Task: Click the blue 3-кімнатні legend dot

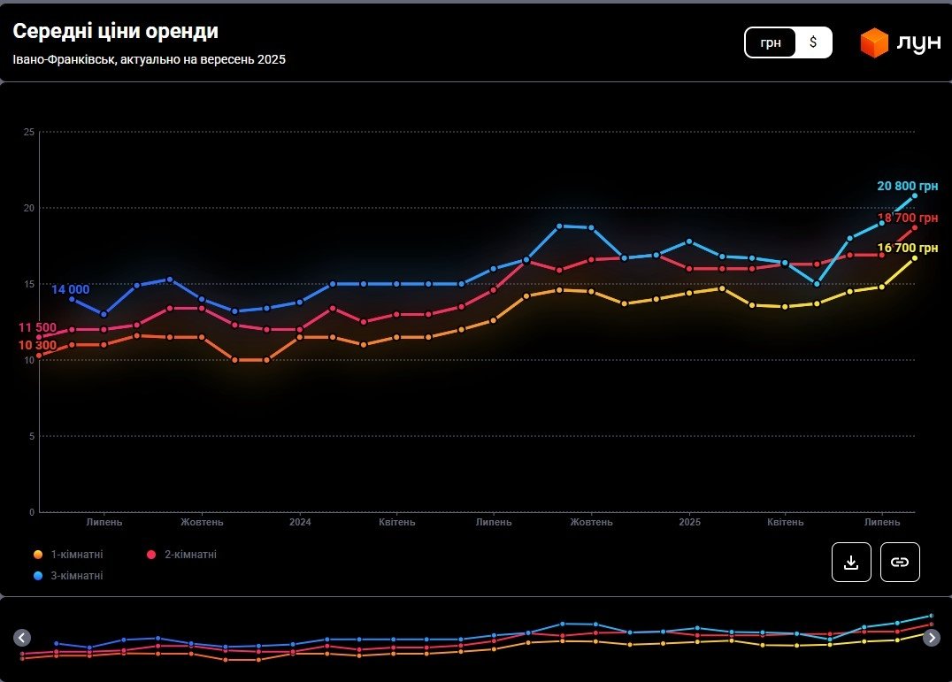Action: pyautogui.click(x=38, y=576)
